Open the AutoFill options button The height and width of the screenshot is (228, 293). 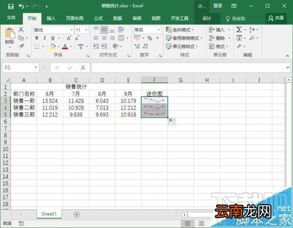point(172,122)
